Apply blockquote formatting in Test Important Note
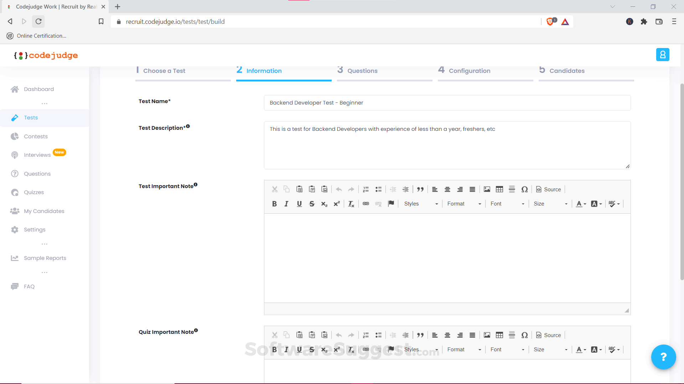 coord(420,189)
